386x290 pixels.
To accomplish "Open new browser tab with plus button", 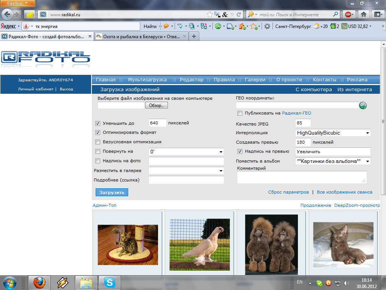I will coord(194,37).
